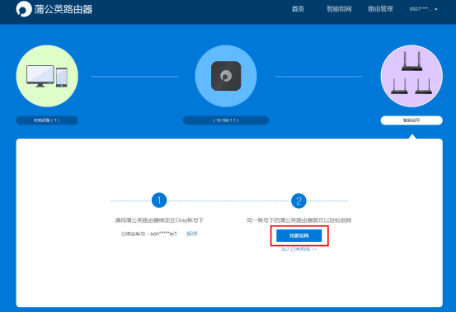The width and height of the screenshot is (456, 312).
Task: Select the (10.168.1.1) router label pill
Action: pyautogui.click(x=226, y=121)
